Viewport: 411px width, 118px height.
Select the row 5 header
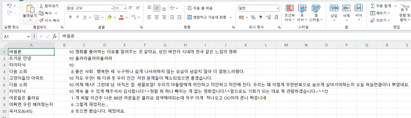point(4,78)
